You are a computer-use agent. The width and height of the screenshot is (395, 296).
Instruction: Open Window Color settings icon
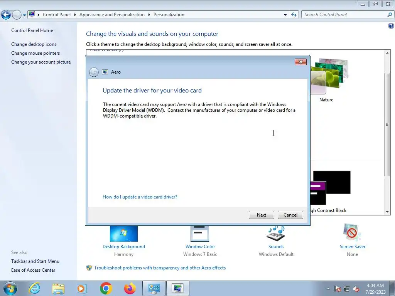coord(200,234)
